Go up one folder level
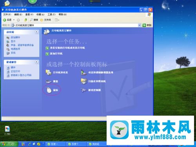 [26, 20]
